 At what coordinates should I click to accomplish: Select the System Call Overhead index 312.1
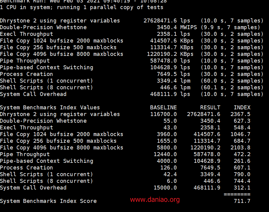242,188
